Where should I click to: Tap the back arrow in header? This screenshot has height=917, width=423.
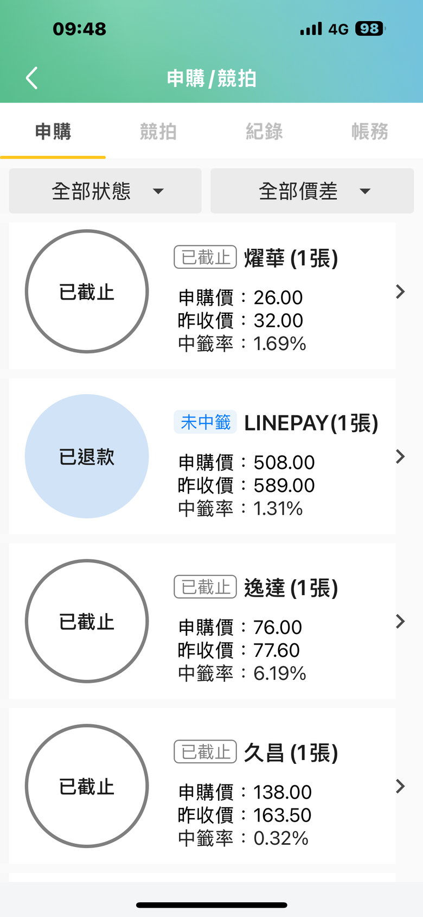click(32, 78)
